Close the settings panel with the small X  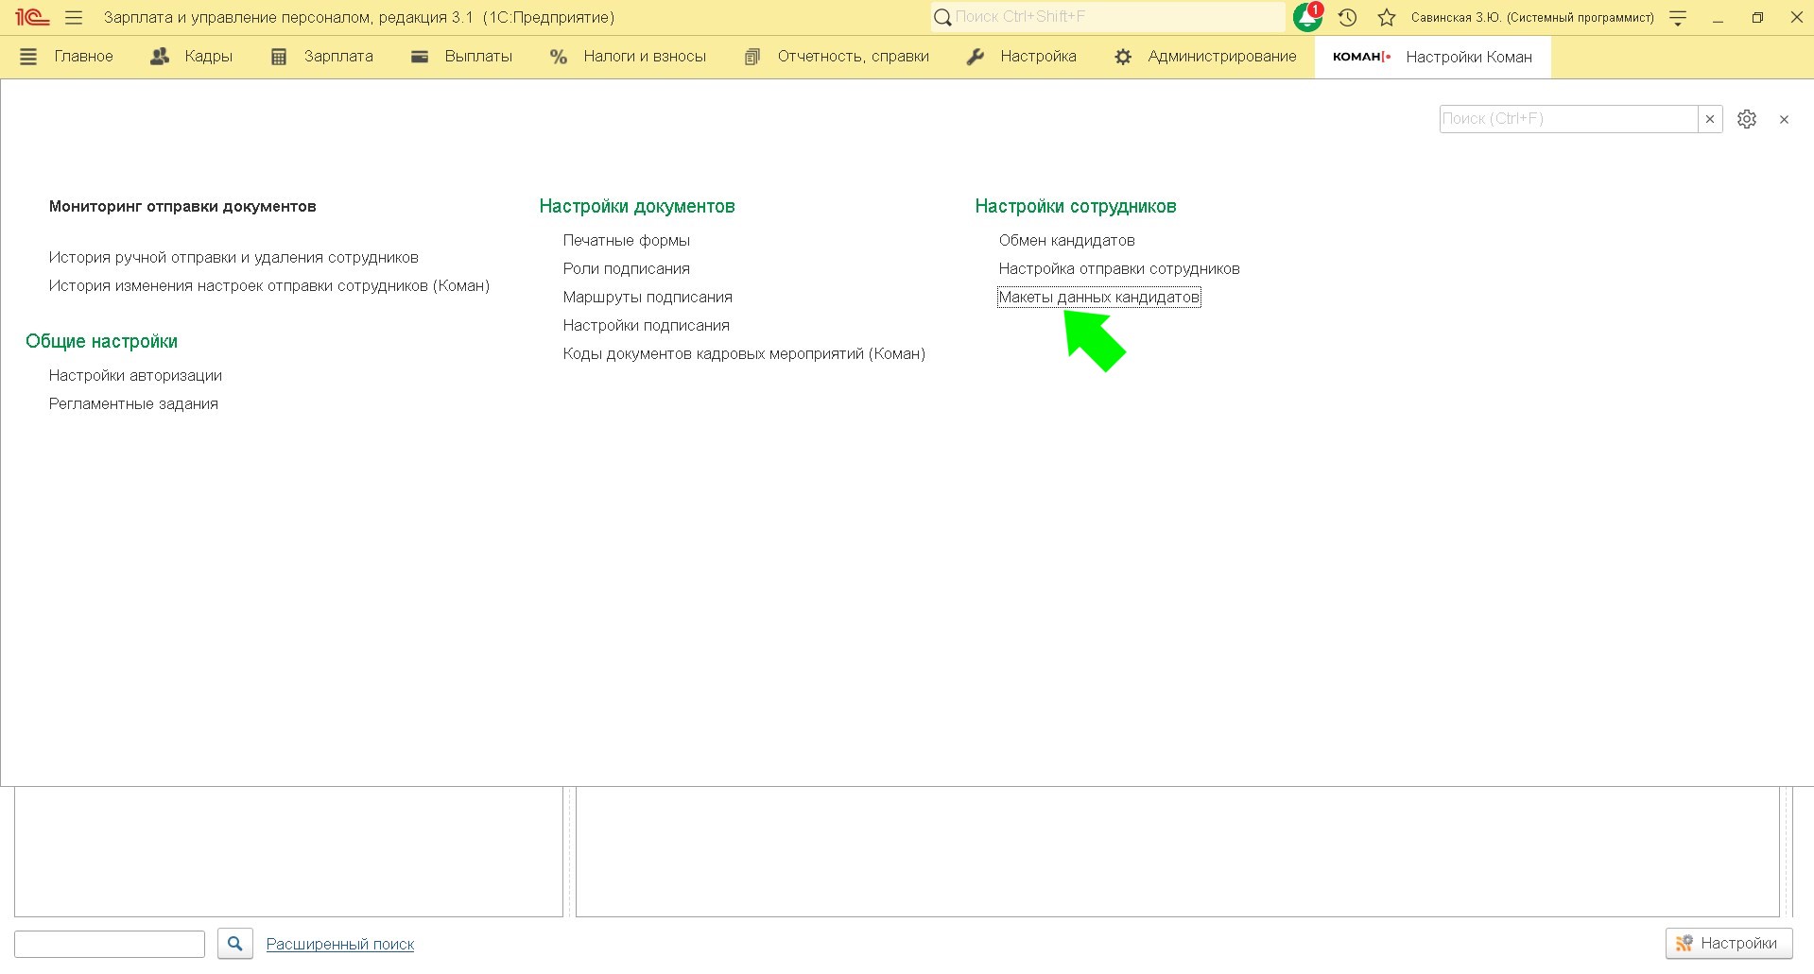click(x=1784, y=119)
